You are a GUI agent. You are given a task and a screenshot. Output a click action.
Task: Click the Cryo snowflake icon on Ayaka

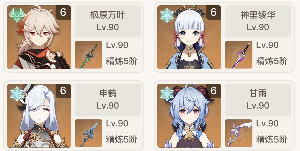[x=167, y=15]
